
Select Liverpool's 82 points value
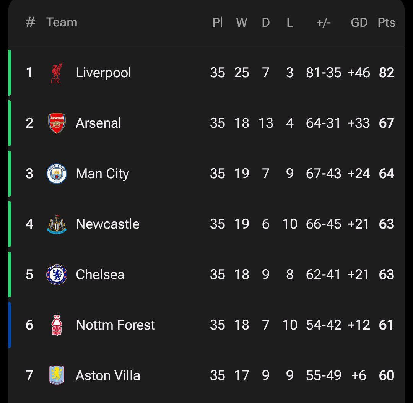(x=386, y=73)
